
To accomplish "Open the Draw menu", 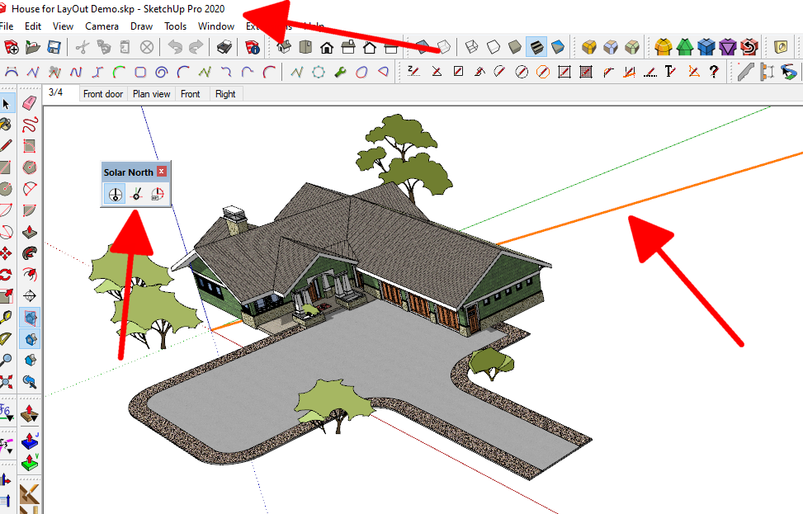I will click(141, 26).
